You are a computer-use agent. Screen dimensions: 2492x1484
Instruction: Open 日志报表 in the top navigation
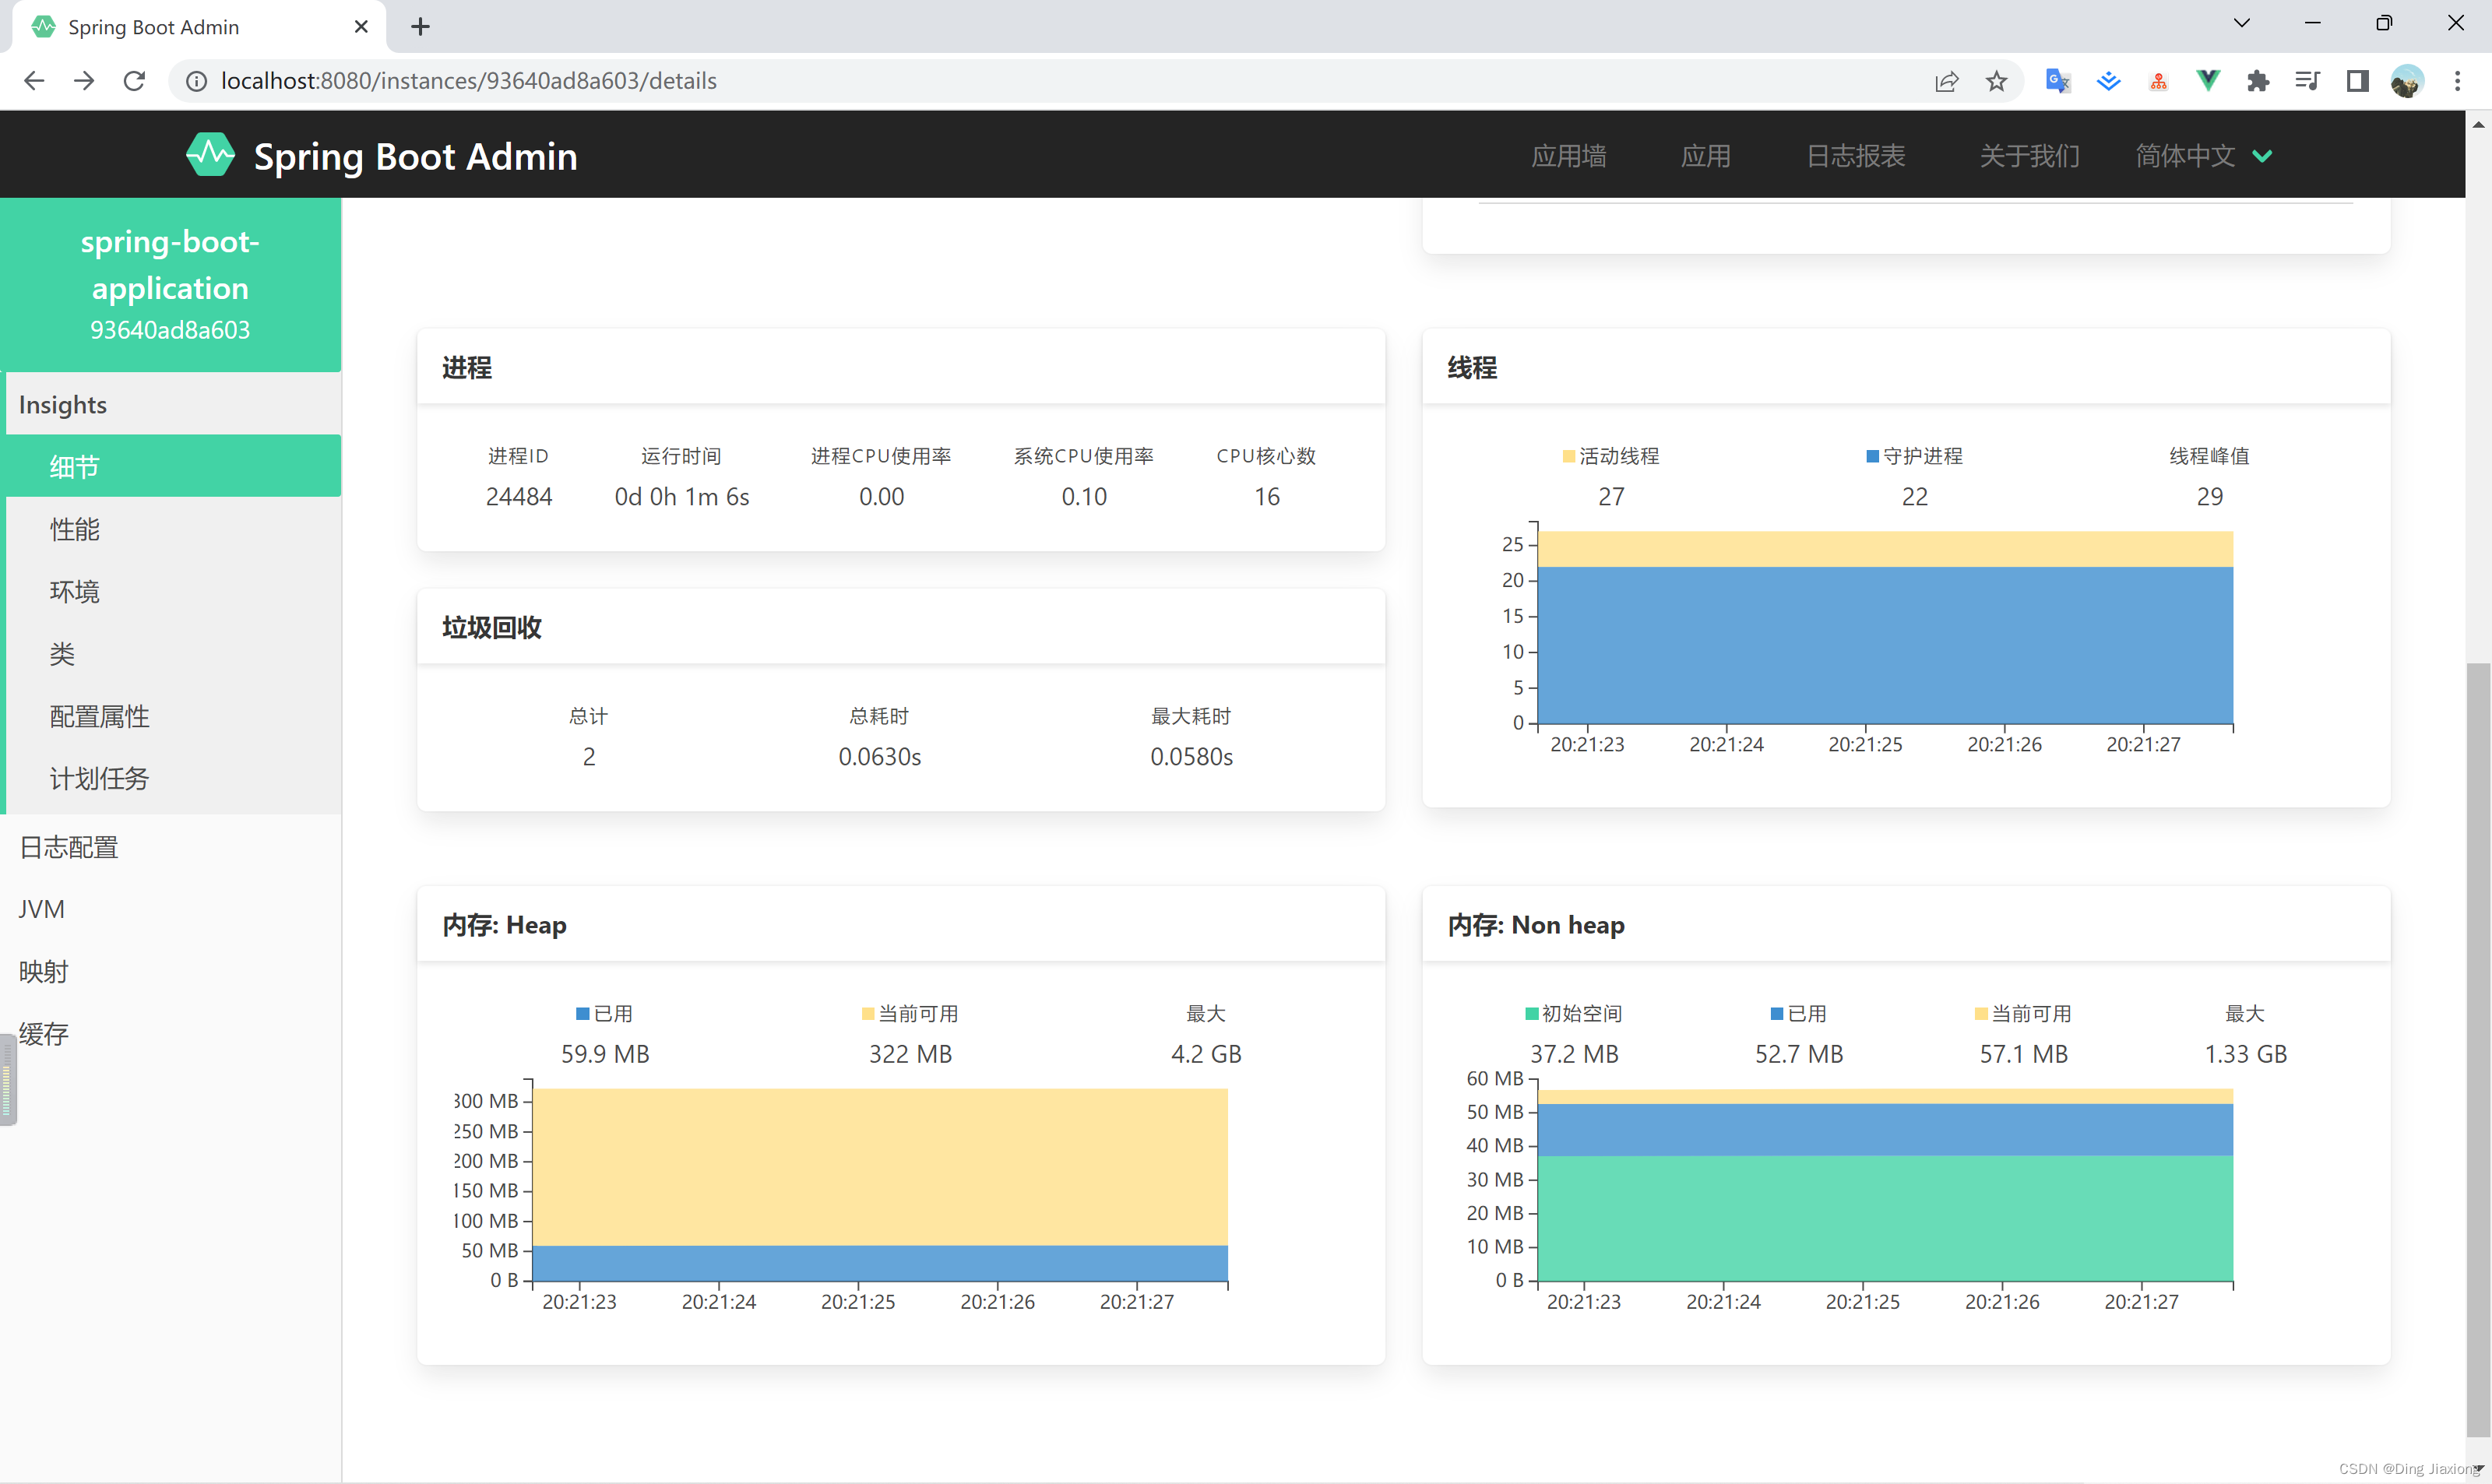tap(1855, 156)
